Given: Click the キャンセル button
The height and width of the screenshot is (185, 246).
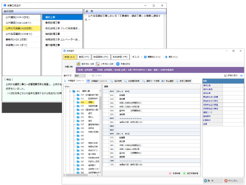Looking at the screenshot, I should click(x=233, y=180).
